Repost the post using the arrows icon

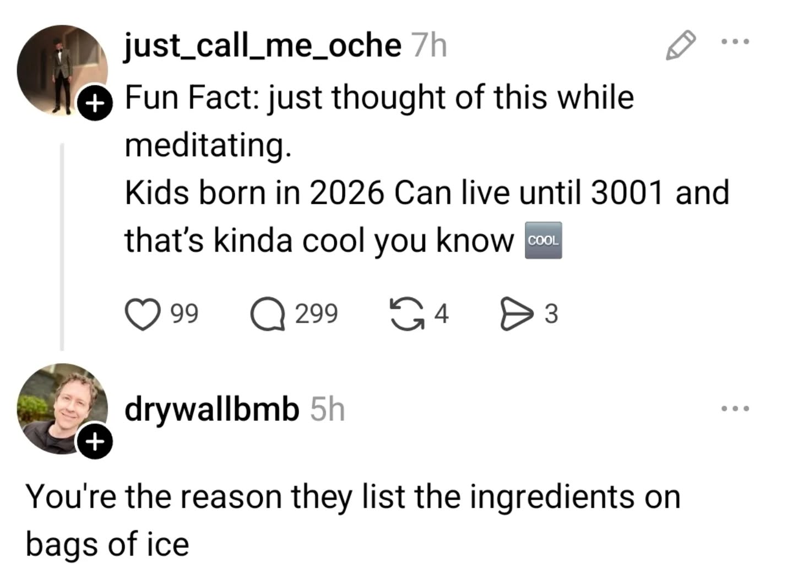[x=407, y=314]
